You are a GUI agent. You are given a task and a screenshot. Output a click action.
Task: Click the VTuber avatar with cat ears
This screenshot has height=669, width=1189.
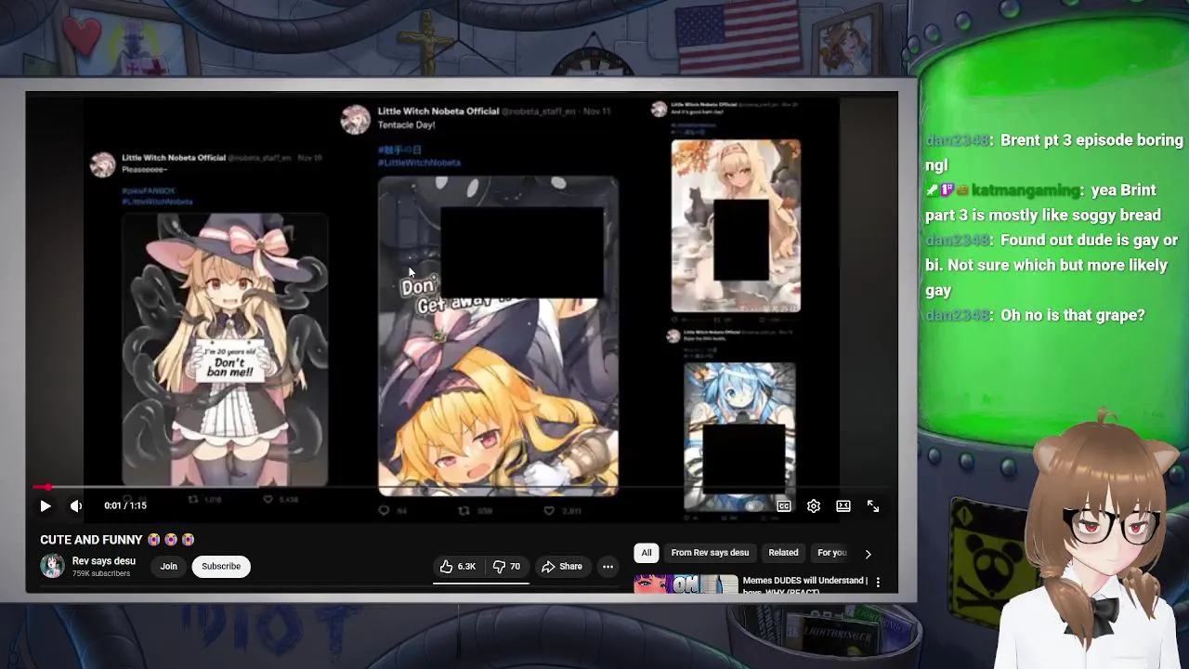(1094, 539)
